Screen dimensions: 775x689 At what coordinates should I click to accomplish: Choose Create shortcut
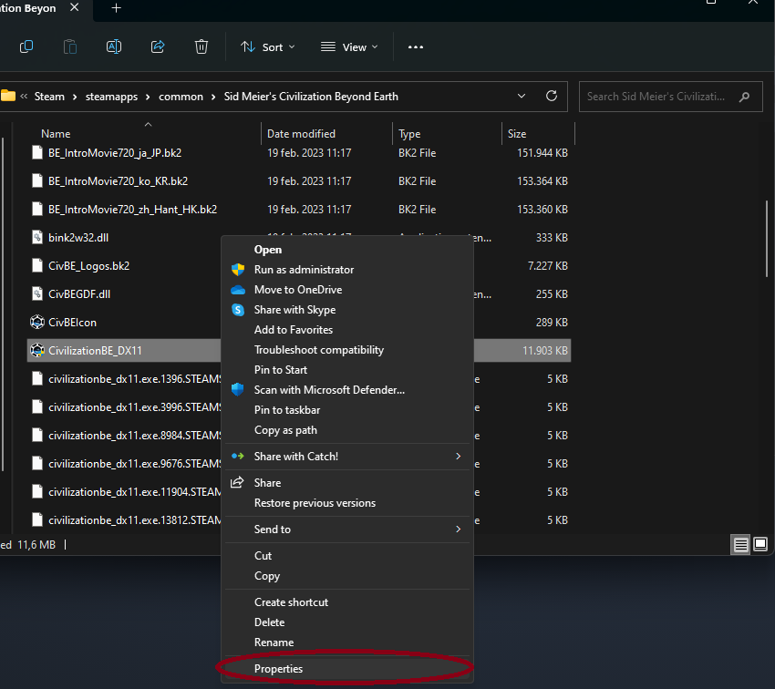coord(347,602)
